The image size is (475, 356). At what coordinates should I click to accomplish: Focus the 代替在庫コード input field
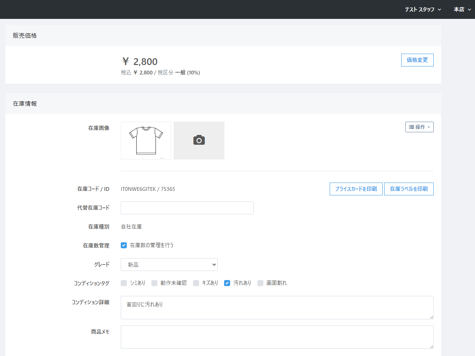point(187,208)
